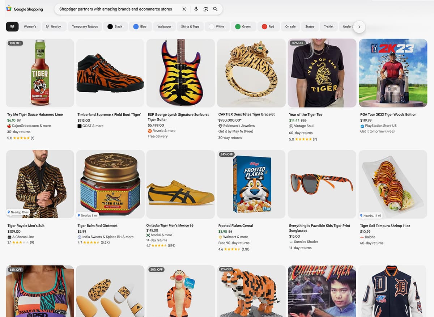
Task: Select the Temporary Tattoos chip
Action: 85,26
